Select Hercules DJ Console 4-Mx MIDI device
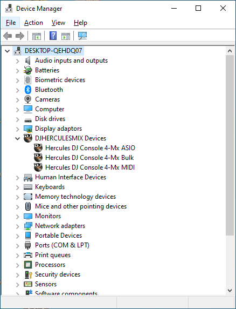This screenshot has width=236, height=309. (x=90, y=167)
